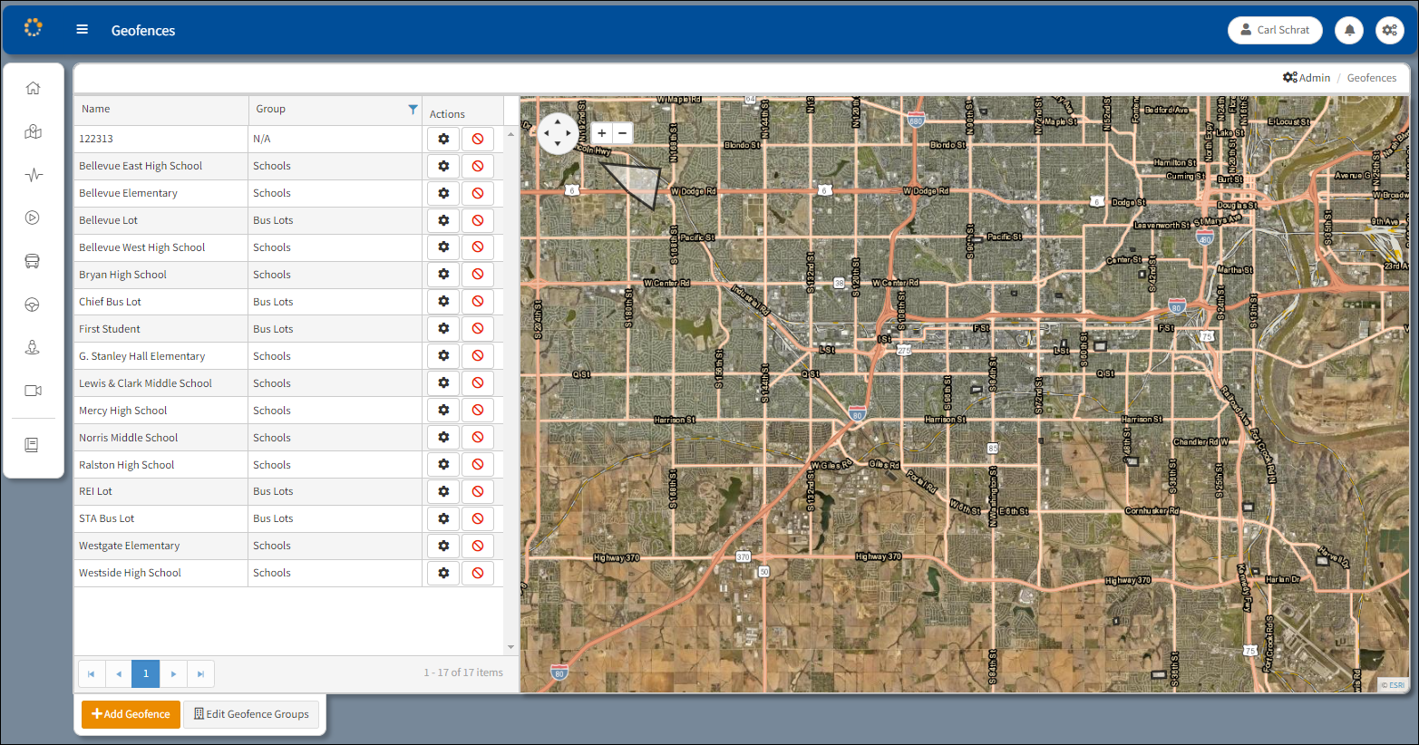1419x745 pixels.
Task: Sort by Group column header
Action: point(270,109)
